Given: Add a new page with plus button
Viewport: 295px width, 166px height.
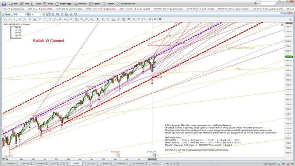Looking at the screenshot, I should point(174,163).
